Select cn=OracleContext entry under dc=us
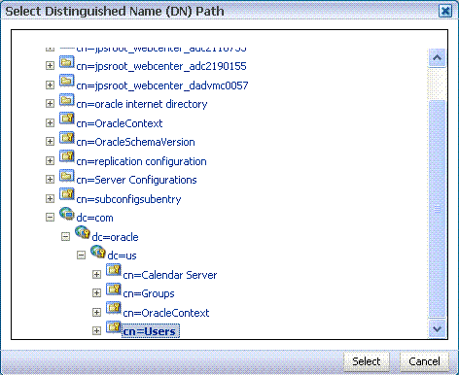The image size is (459, 375). (x=166, y=313)
